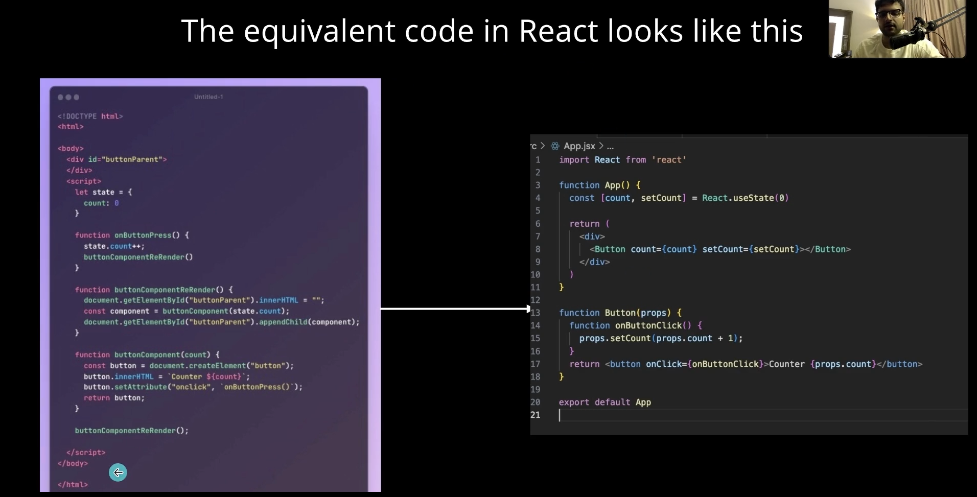Click line number 19 in the gutter

pos(535,389)
